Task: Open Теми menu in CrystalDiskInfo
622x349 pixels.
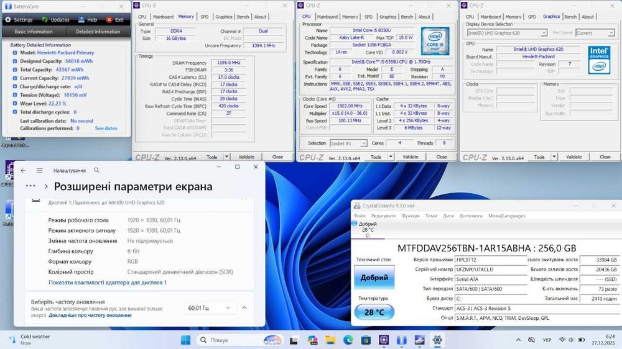Action: coord(431,216)
